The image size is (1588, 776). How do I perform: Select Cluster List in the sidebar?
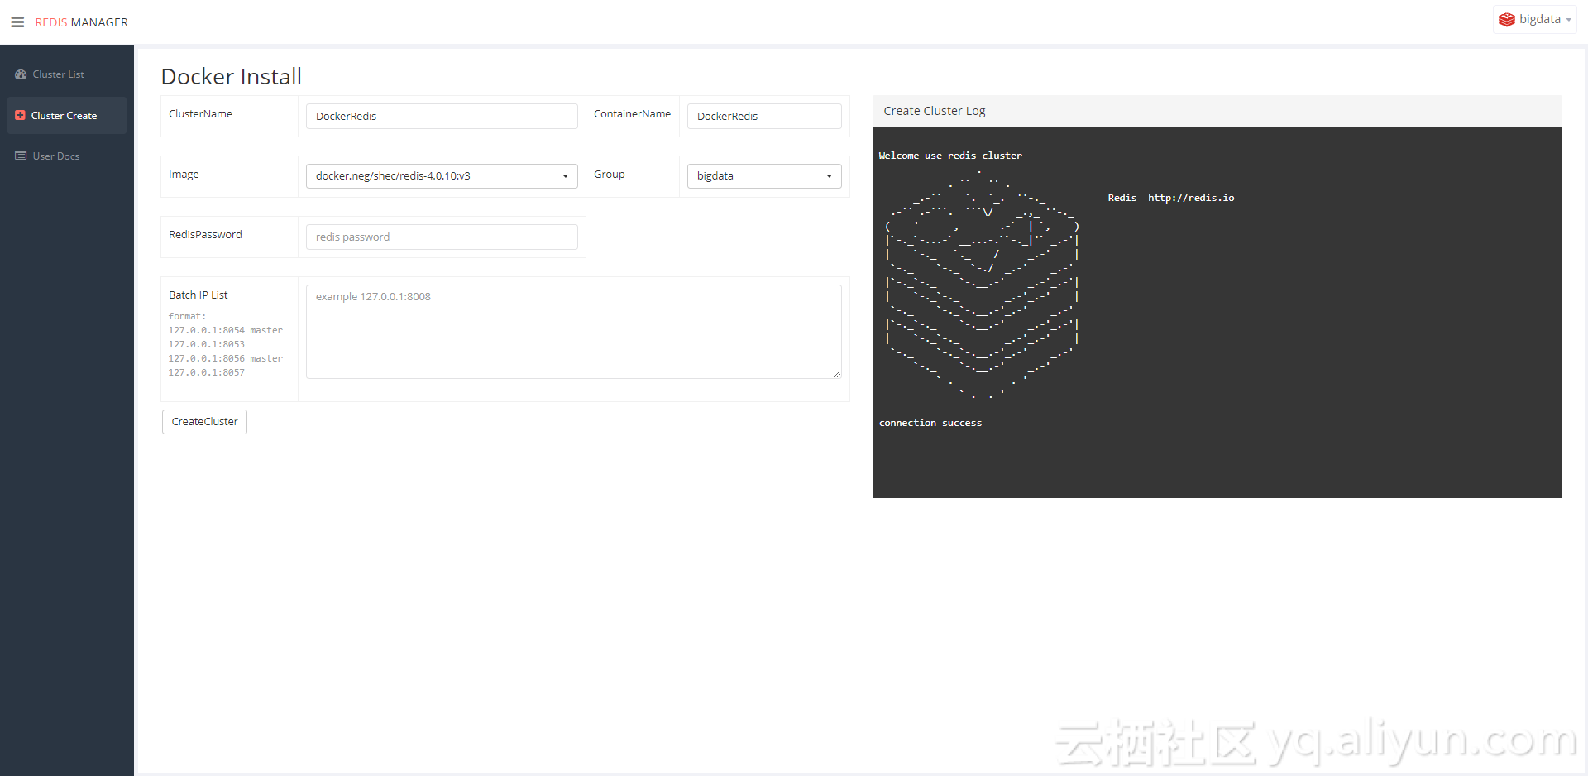click(x=57, y=74)
